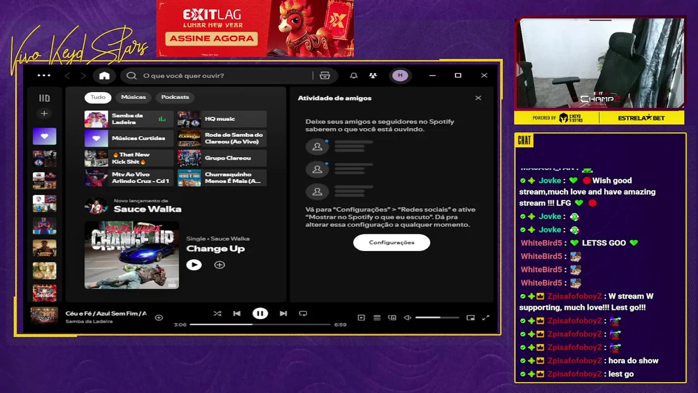Open 'Roda de Samba do Clareou' tile
Viewport: 698px width, 393px height.
[222, 139]
